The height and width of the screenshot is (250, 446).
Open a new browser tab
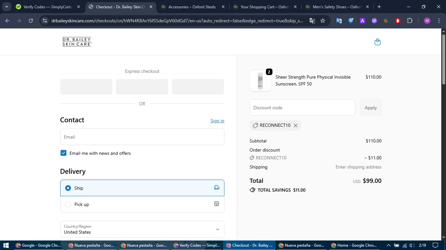coord(379,7)
